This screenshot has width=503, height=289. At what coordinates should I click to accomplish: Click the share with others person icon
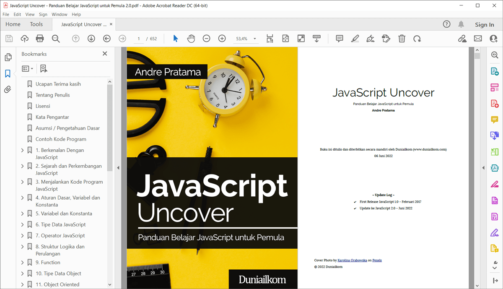click(x=493, y=39)
